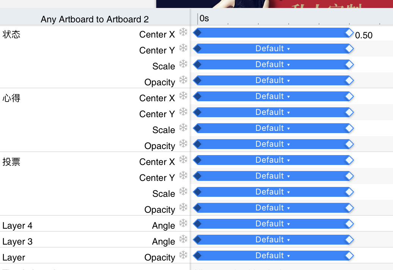The image size is (393, 270).
Task: Toggle snowflake freeze icon for 状态 Center Y
Action: 183,48
